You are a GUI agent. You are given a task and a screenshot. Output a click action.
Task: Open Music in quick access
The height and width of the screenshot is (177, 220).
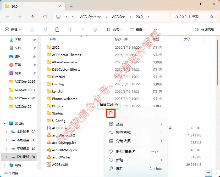point(18,65)
